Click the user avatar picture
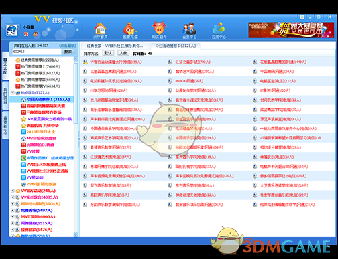This screenshot has width=338, height=259. click(x=12, y=30)
